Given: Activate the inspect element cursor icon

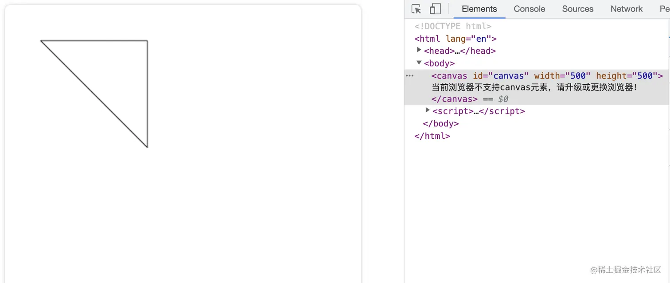Looking at the screenshot, I should coord(416,8).
